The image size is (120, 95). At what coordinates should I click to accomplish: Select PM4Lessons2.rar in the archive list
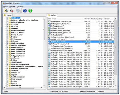(x=18, y=52)
